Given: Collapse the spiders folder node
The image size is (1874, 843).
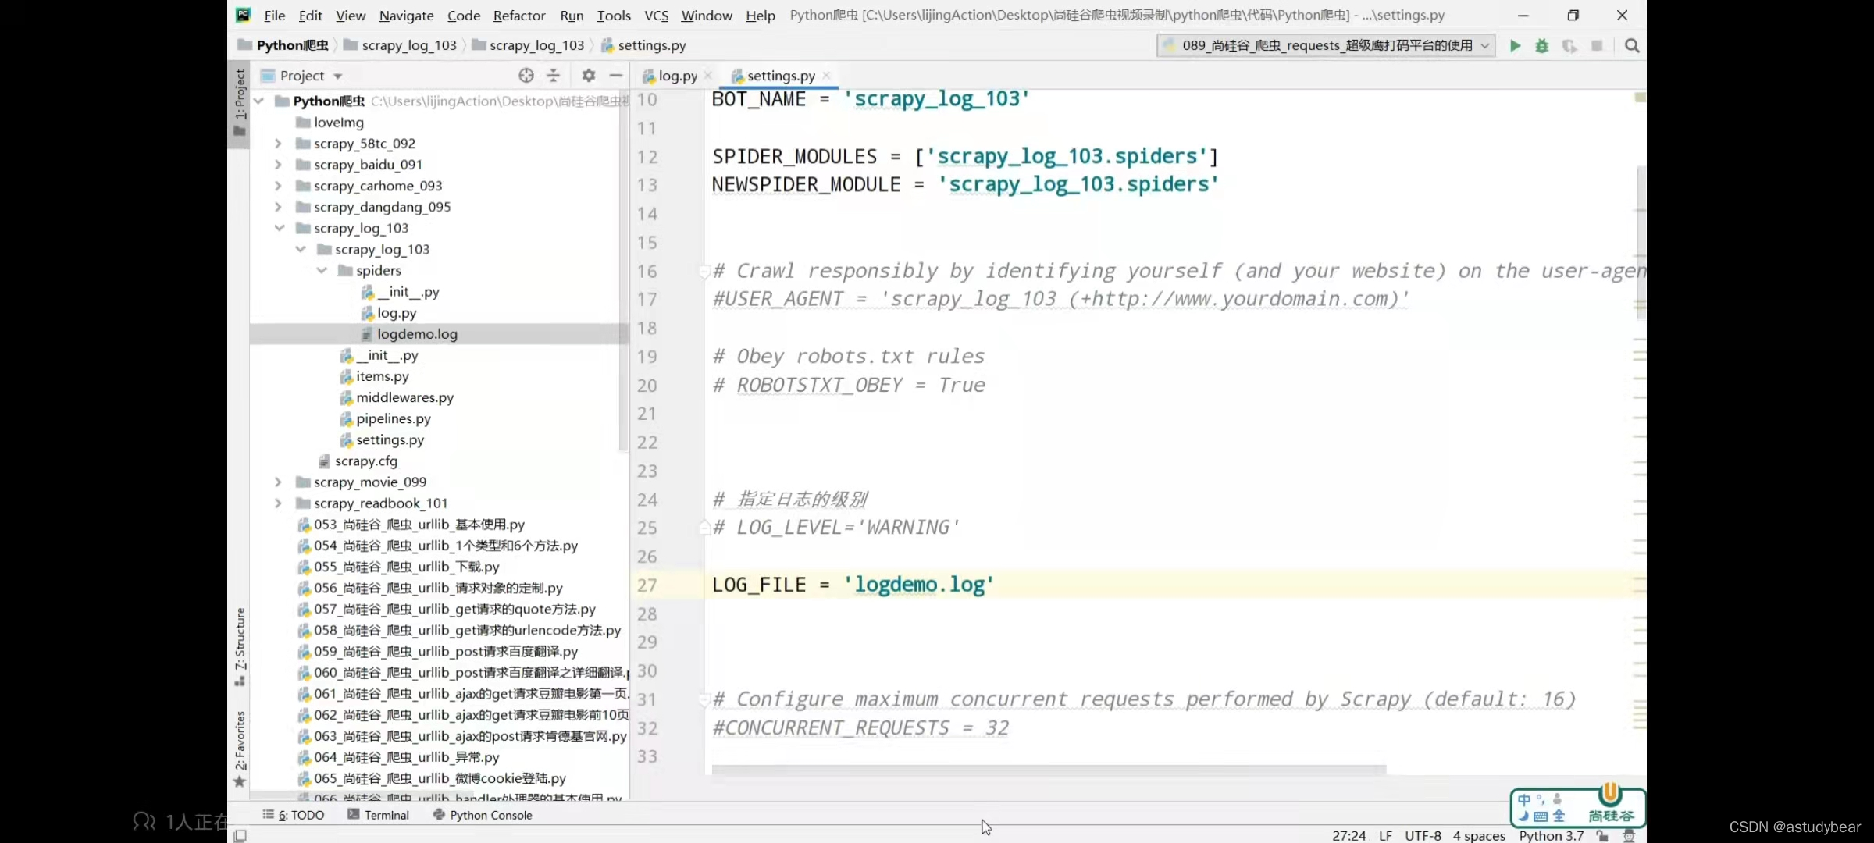Looking at the screenshot, I should click(x=322, y=271).
